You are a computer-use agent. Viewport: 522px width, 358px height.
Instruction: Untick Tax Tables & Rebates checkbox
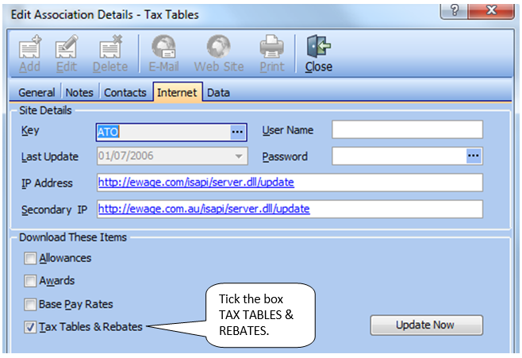pos(30,327)
